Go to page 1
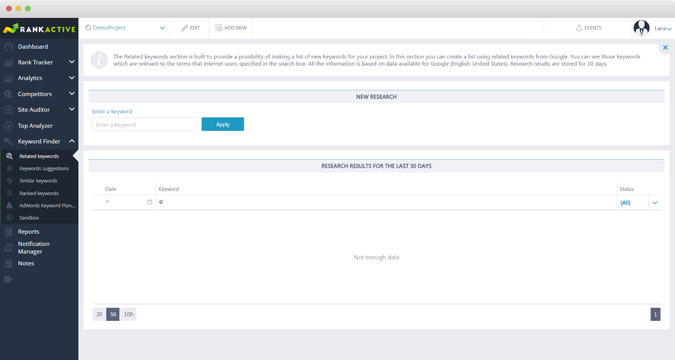Image resolution: width=675 pixels, height=360 pixels. pyautogui.click(x=655, y=314)
